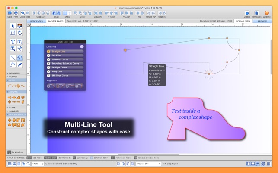Click first Rotate 5° icon
This screenshot has height=173, width=278.
coord(160,13)
